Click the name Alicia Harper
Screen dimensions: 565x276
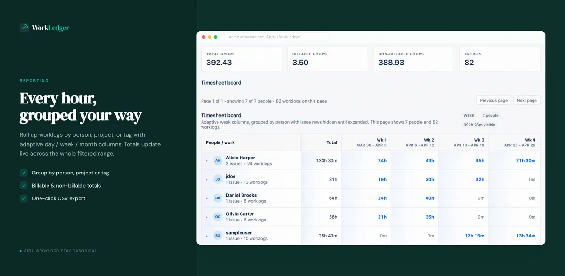[241, 158]
